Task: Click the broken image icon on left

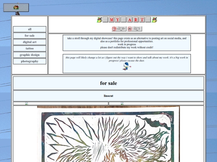Action: (x=27, y=104)
